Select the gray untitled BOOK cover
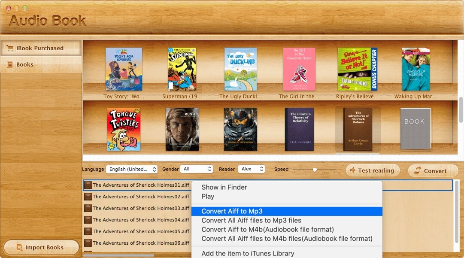 pos(415,129)
